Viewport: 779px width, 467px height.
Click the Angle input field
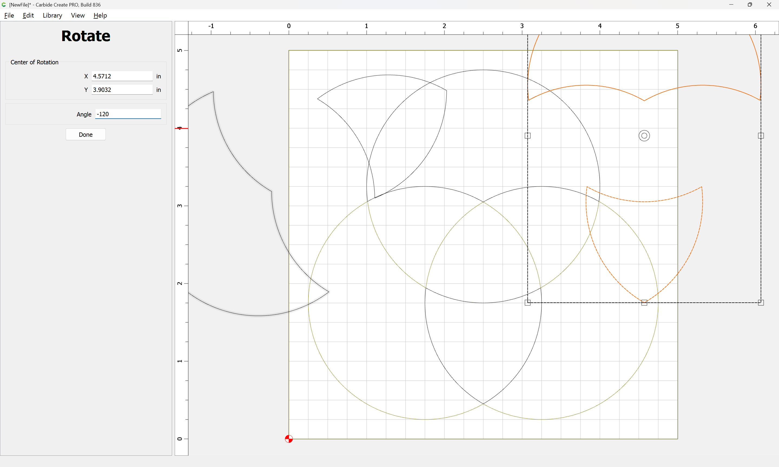coord(128,114)
